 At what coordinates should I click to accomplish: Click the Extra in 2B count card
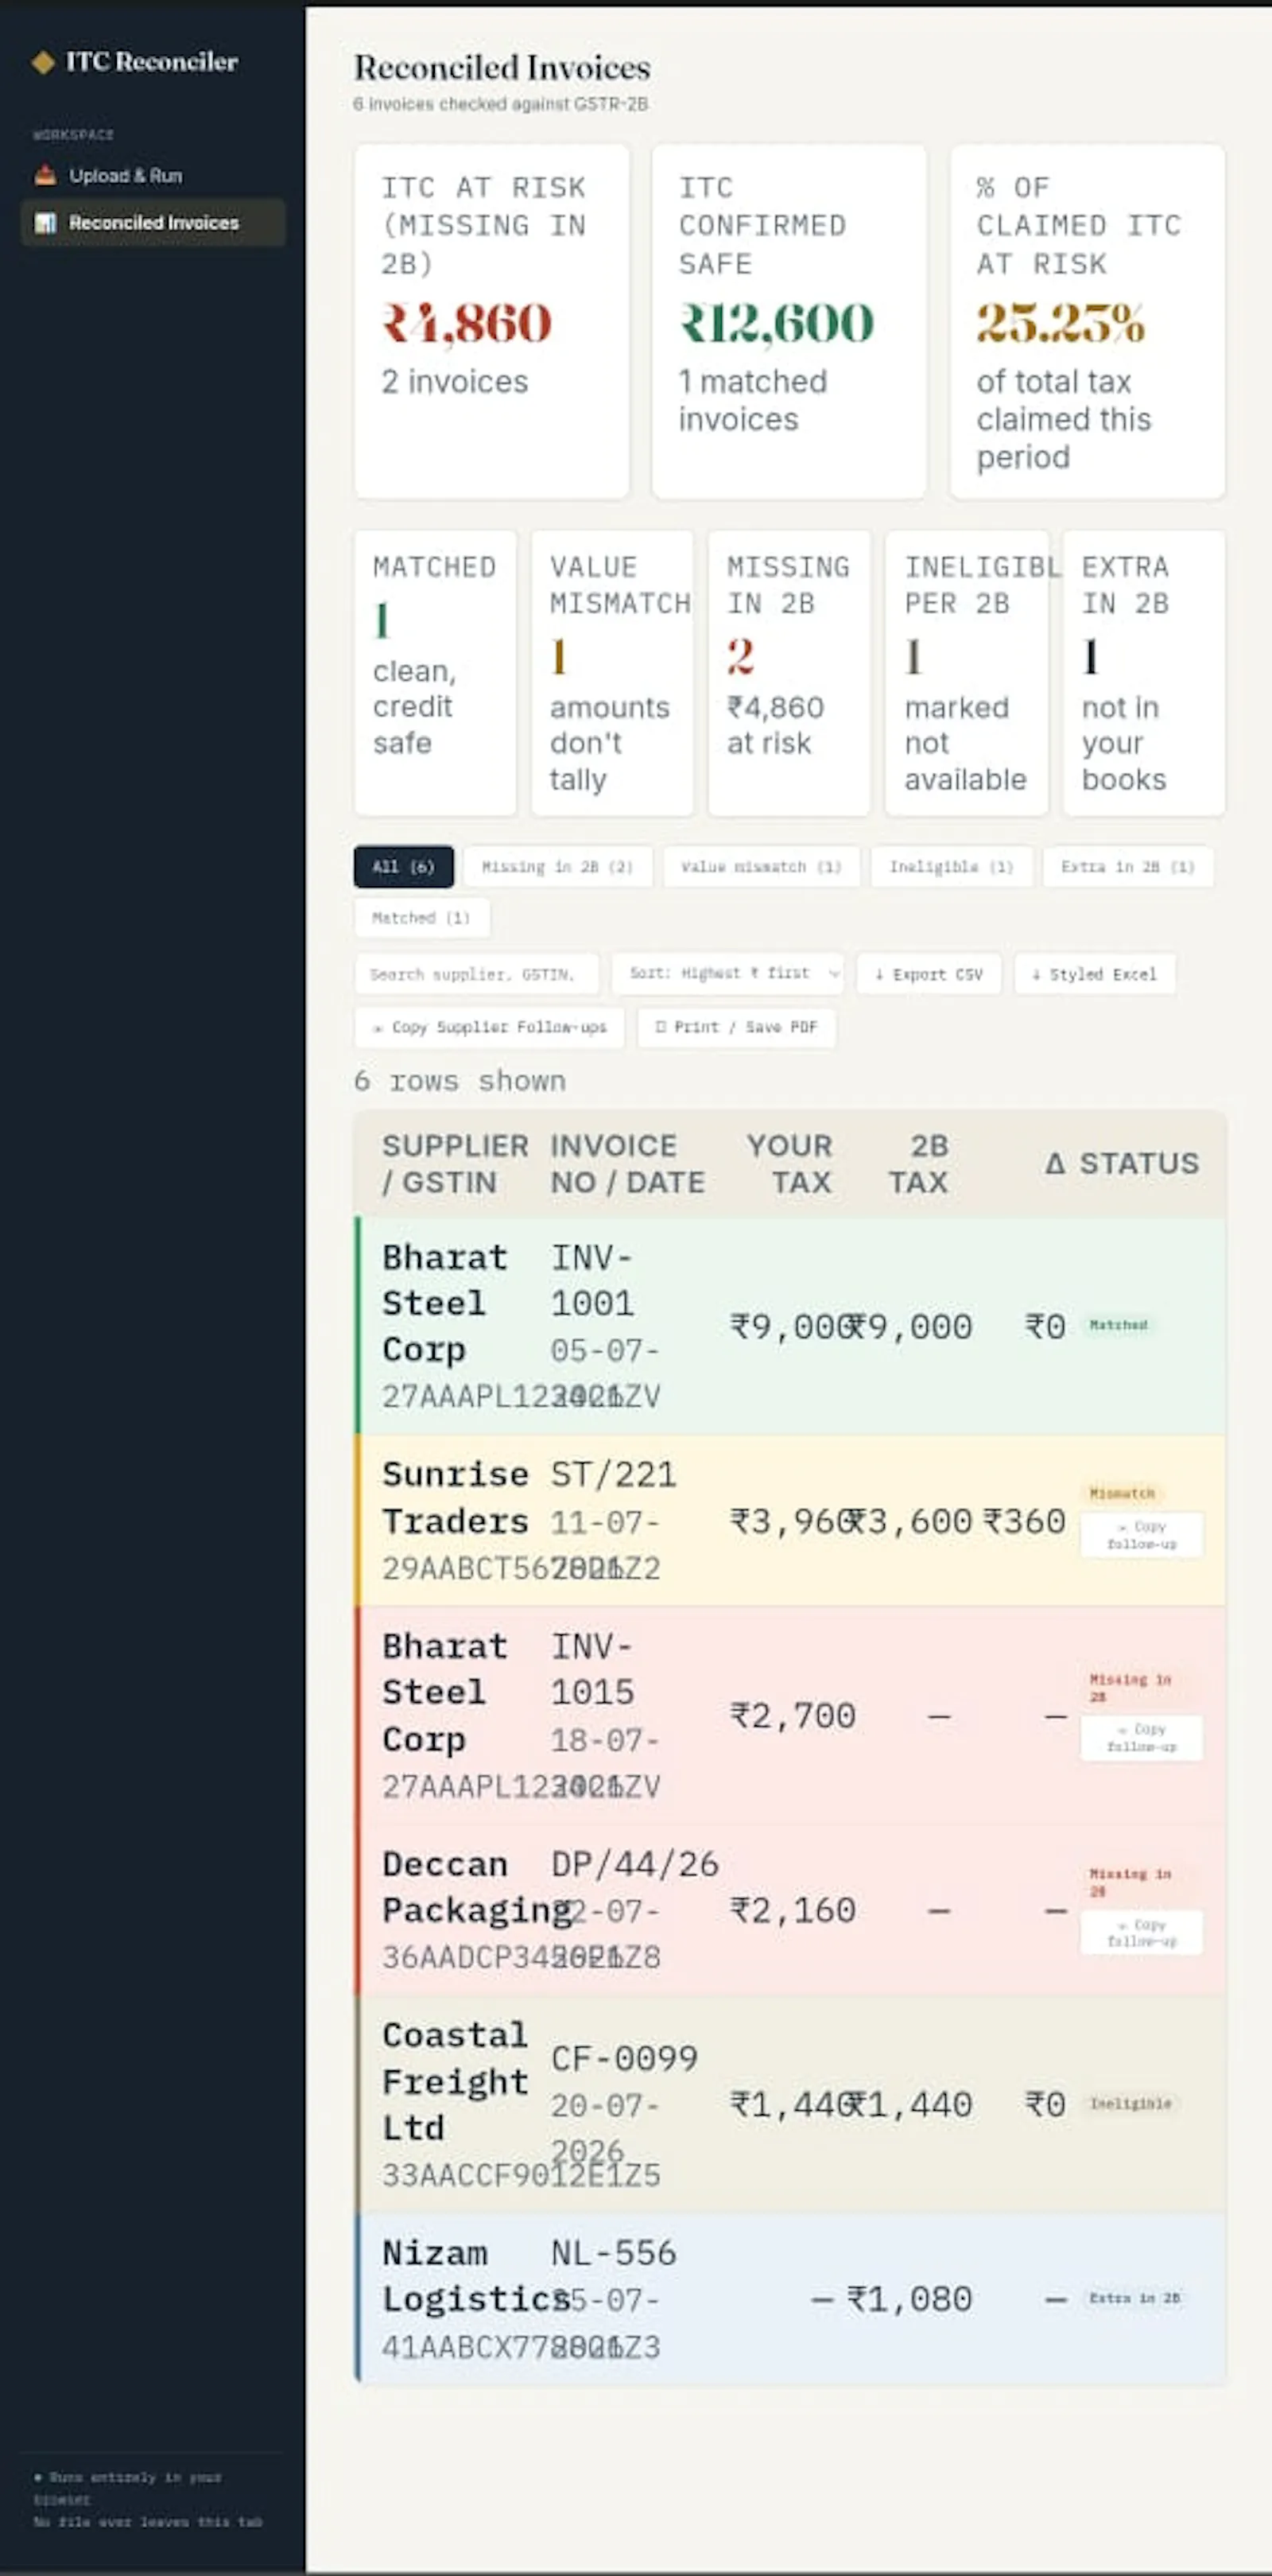1144,673
